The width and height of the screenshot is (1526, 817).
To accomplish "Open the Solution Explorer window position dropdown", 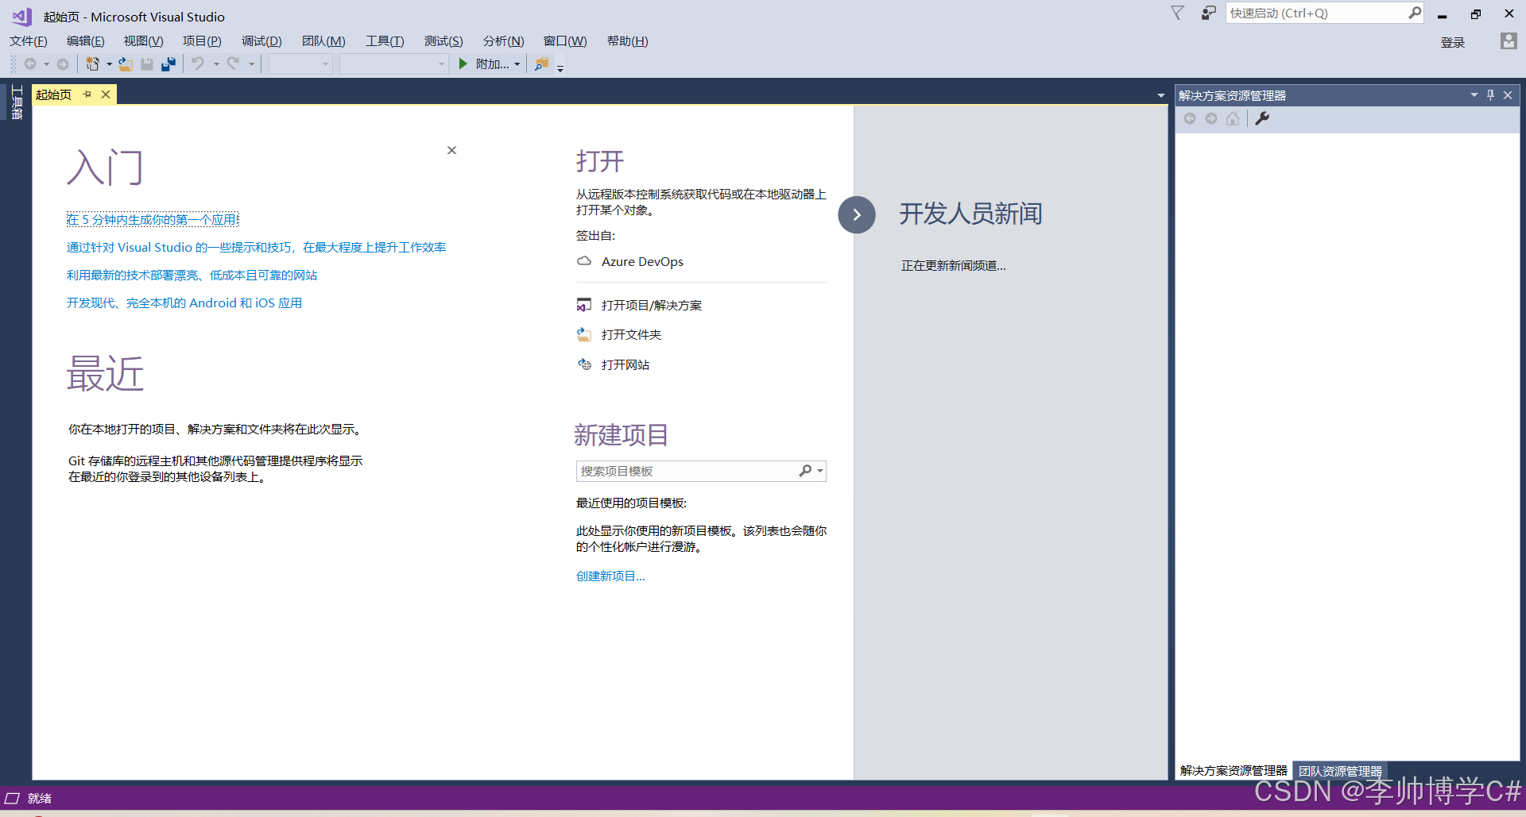I will pos(1474,95).
